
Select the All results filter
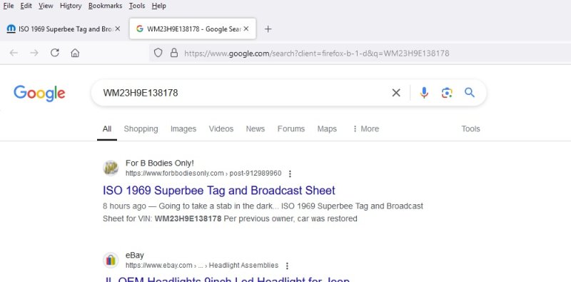[106, 129]
